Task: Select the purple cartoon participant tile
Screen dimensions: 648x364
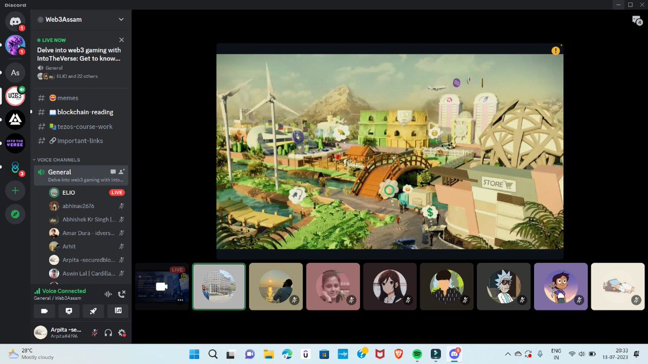Action: click(561, 286)
